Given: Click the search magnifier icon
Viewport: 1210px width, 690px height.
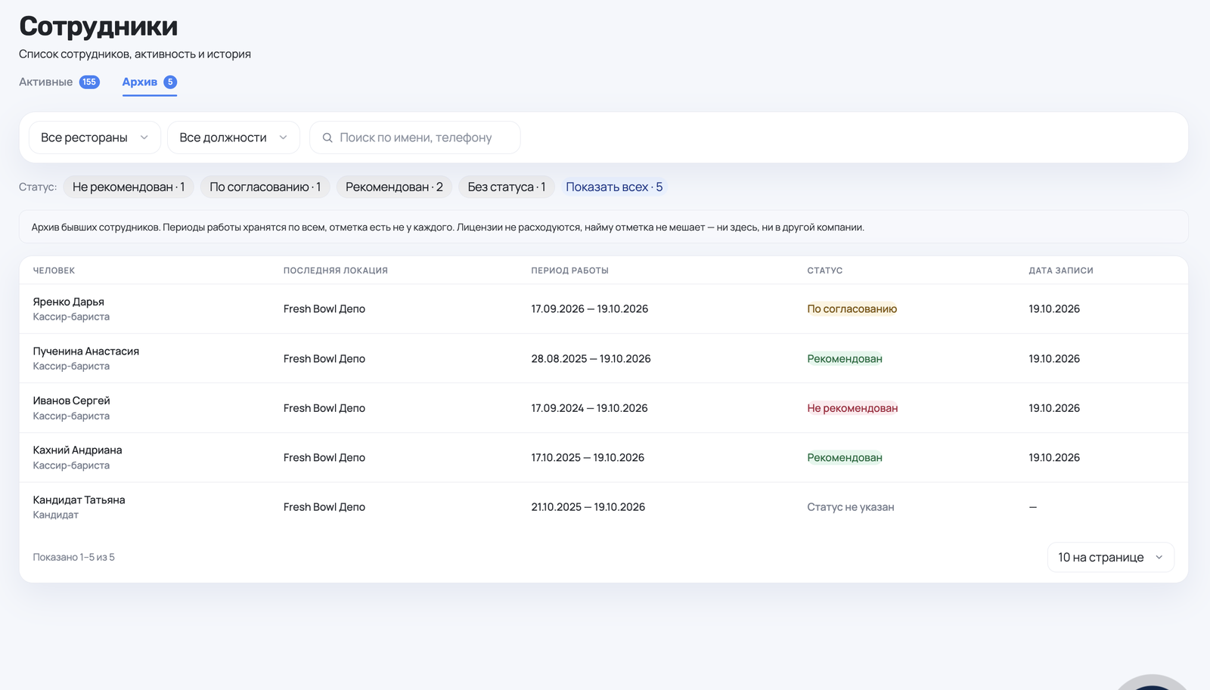Looking at the screenshot, I should 327,138.
